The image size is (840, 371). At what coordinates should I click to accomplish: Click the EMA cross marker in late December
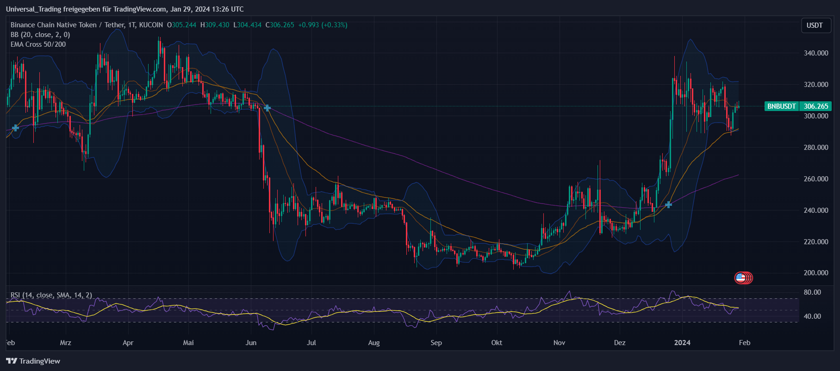tap(668, 204)
